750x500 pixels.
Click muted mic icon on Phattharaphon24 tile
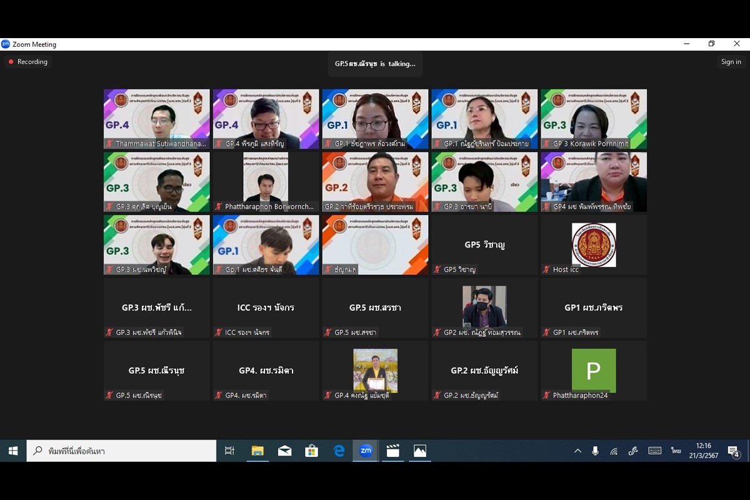(x=547, y=396)
